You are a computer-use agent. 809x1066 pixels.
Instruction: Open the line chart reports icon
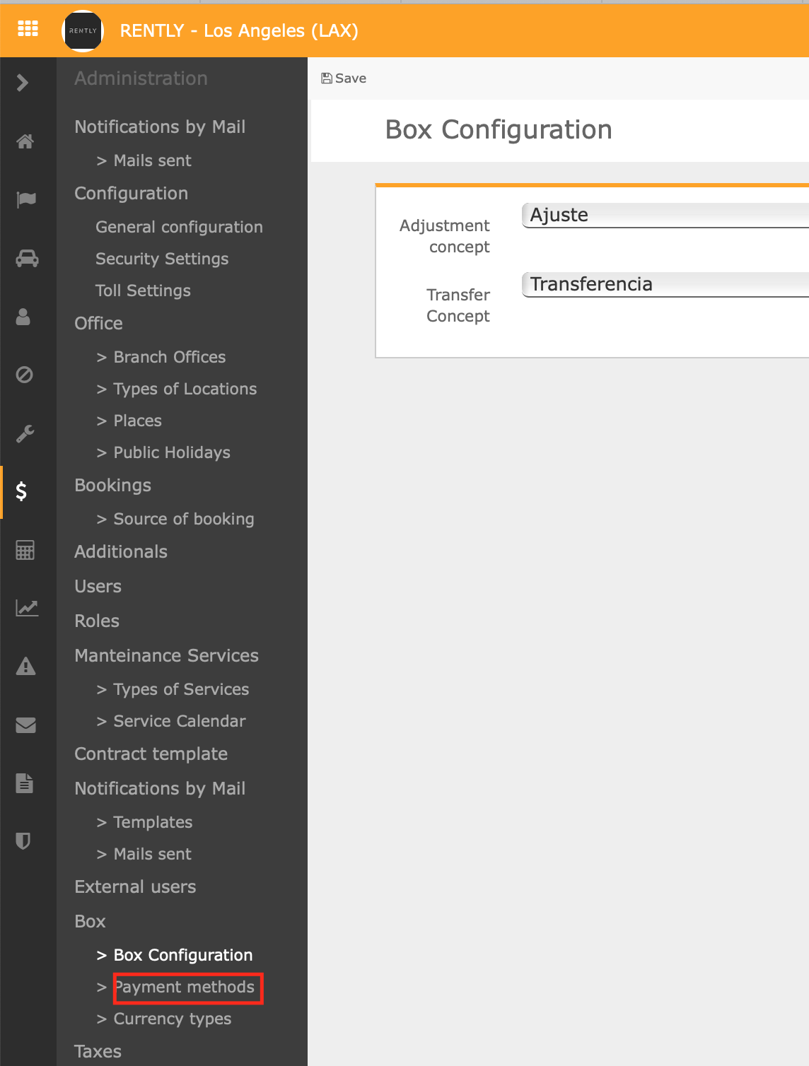(x=27, y=608)
